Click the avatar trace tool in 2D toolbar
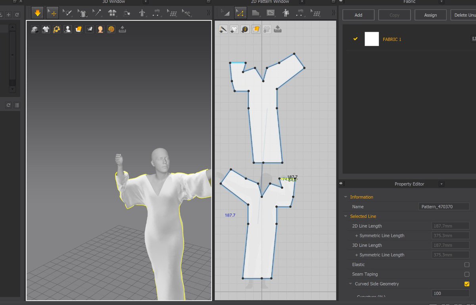The height and width of the screenshot is (305, 476). [286, 13]
